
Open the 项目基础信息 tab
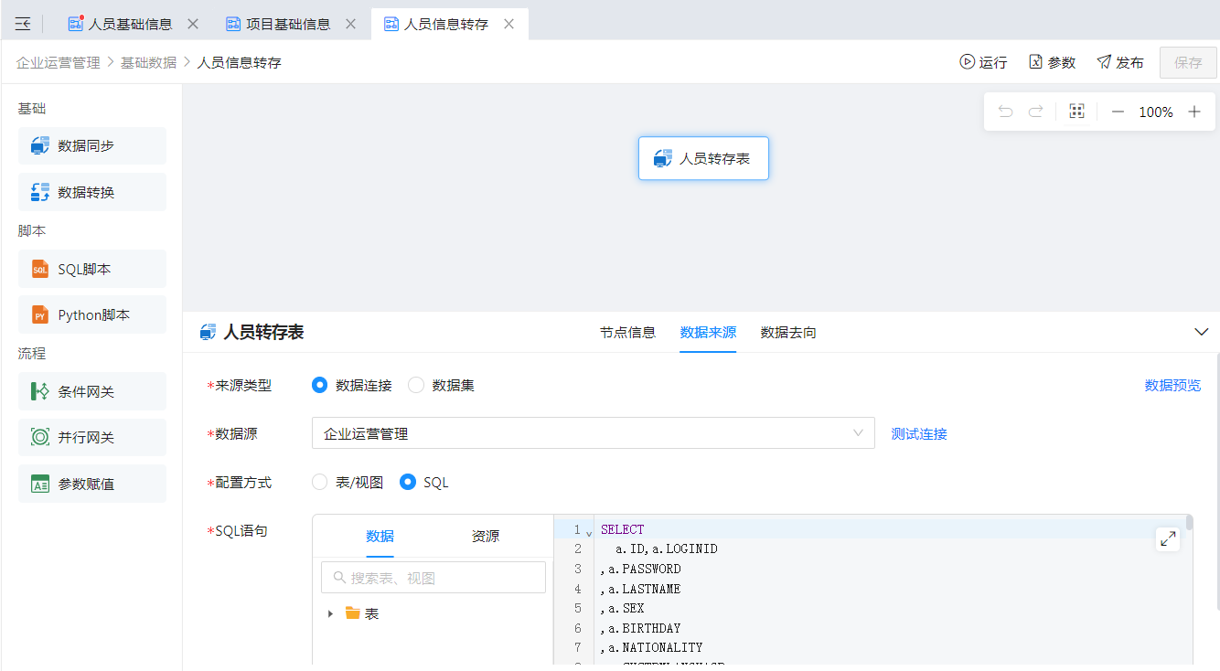click(287, 25)
